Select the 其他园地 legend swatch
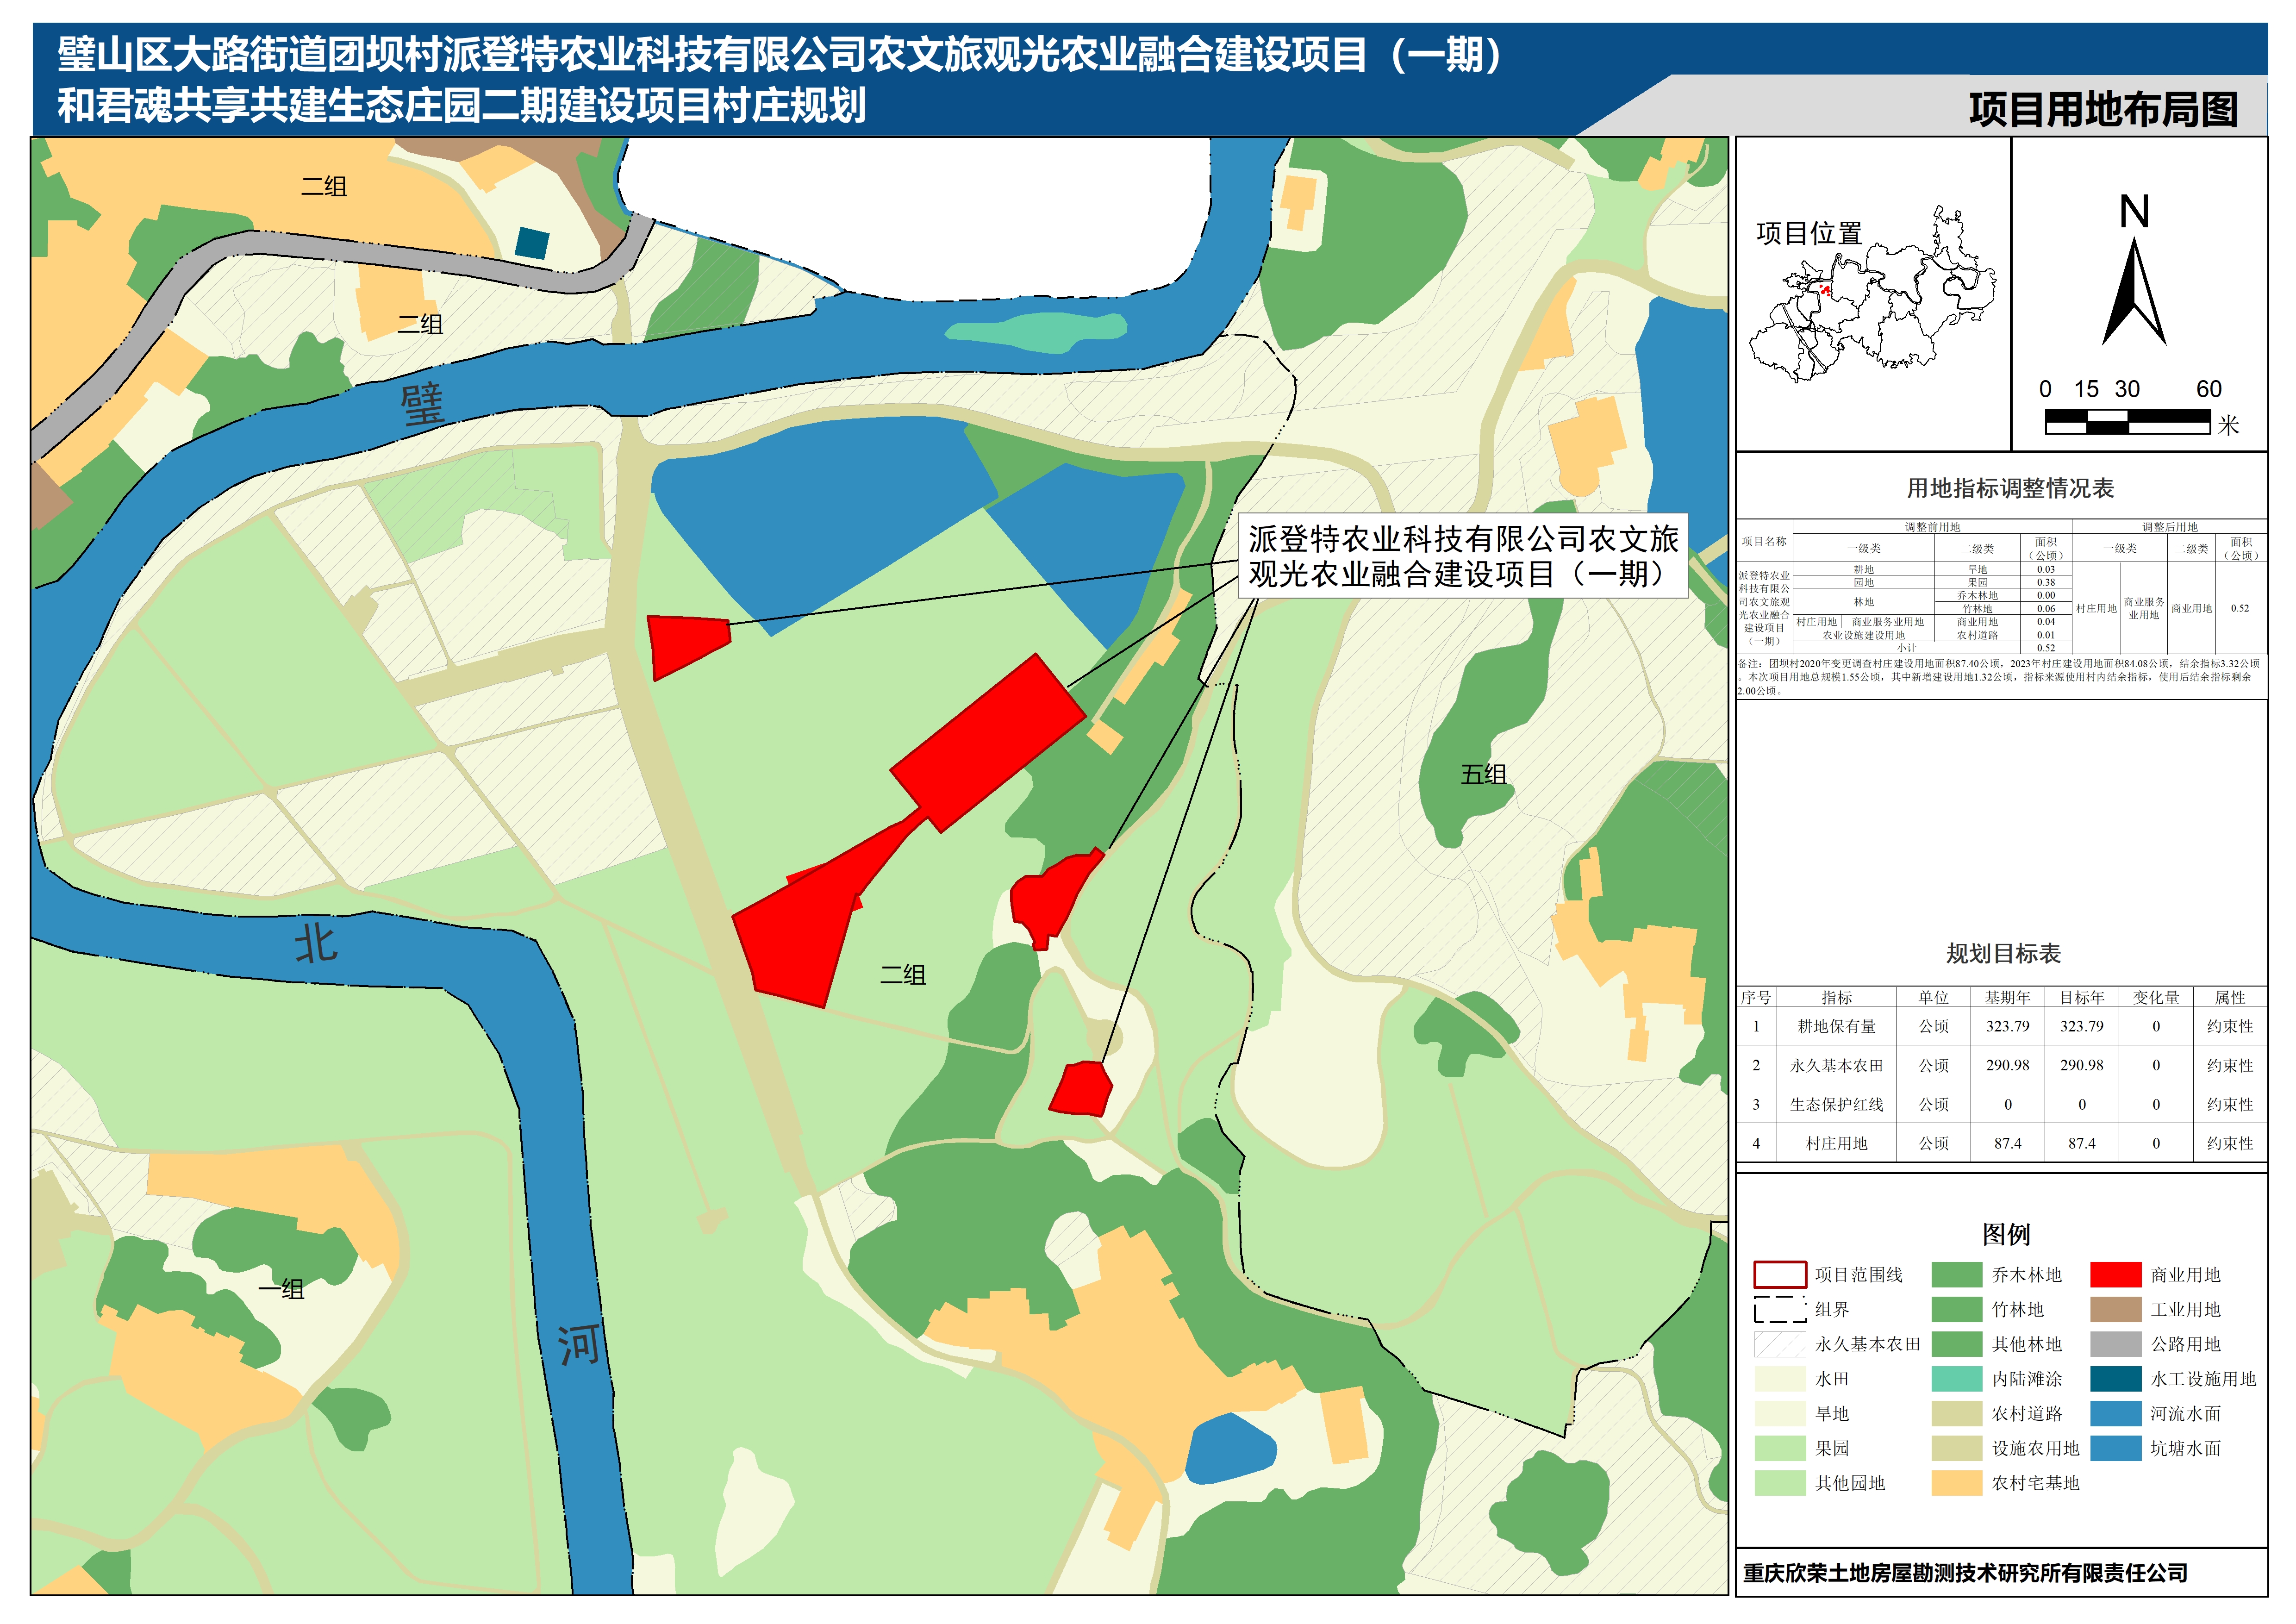 pyautogui.click(x=1780, y=1483)
